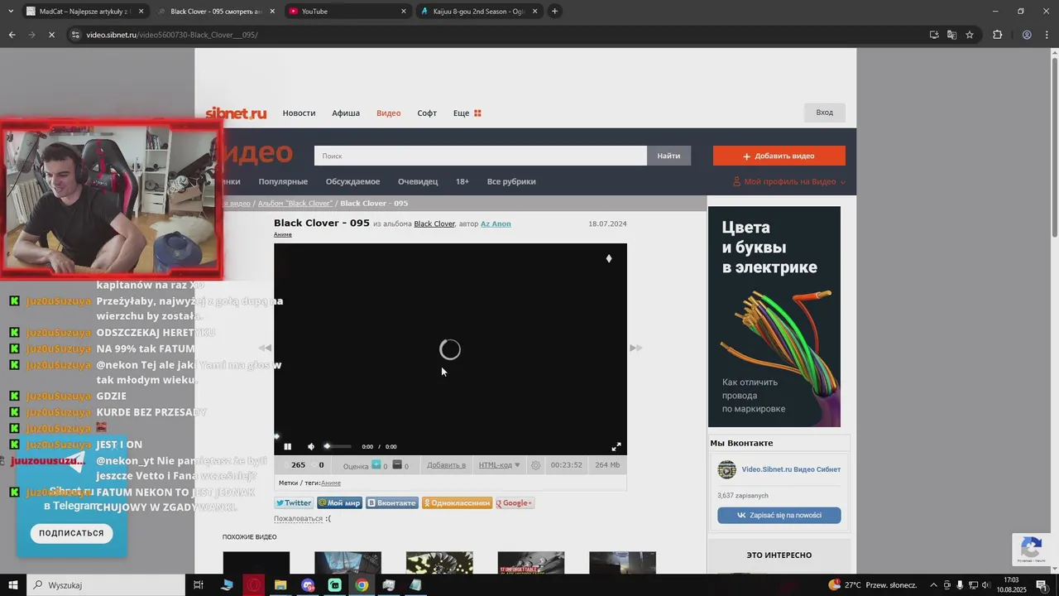Upvote video with the plus rating icon
Screen dimensions: 1059x596
pos(376,465)
